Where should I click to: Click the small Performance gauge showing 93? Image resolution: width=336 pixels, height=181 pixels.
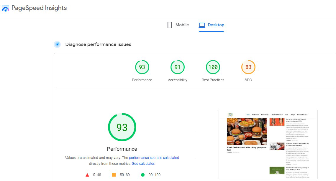point(142,67)
